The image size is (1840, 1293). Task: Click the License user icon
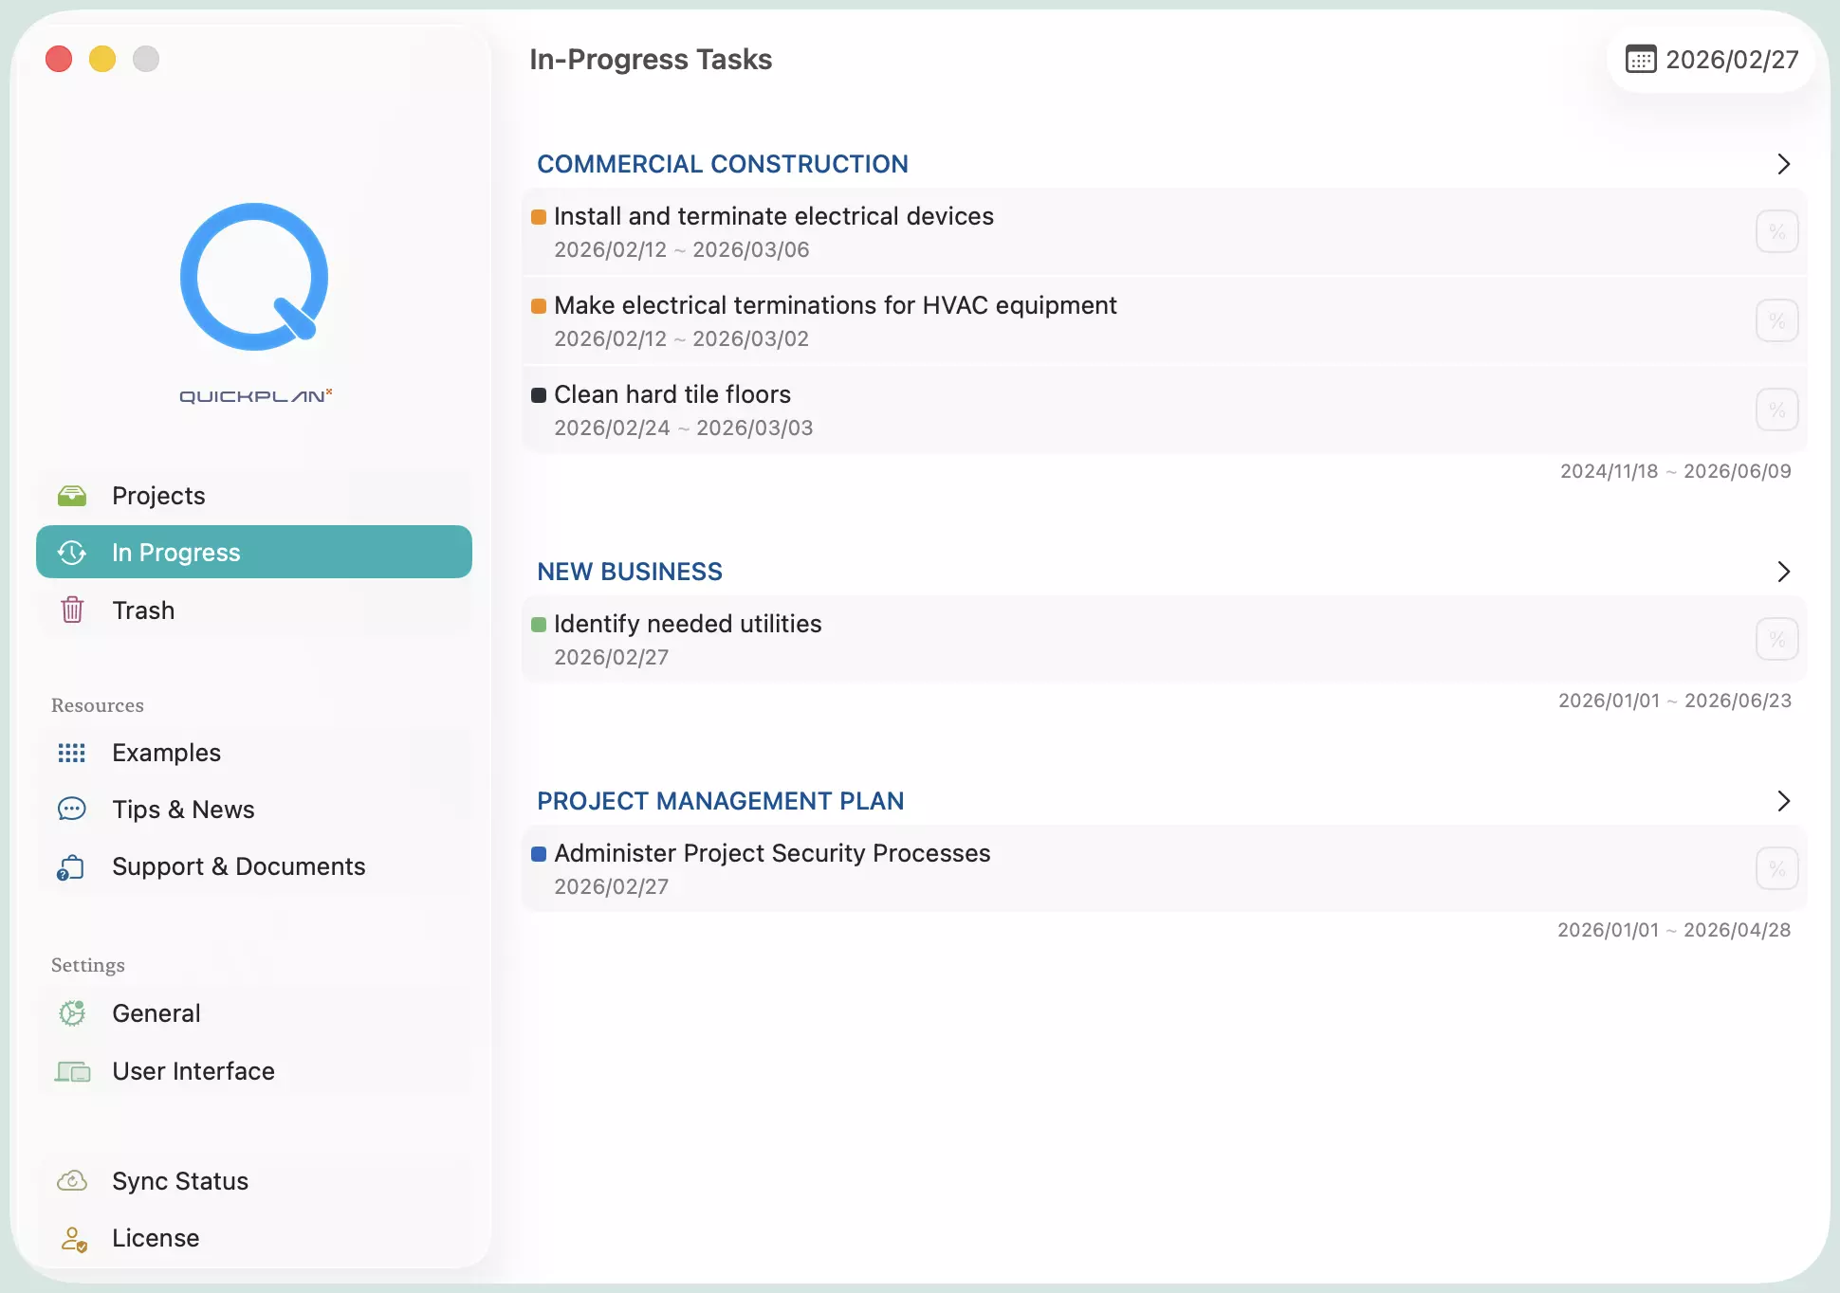[71, 1237]
